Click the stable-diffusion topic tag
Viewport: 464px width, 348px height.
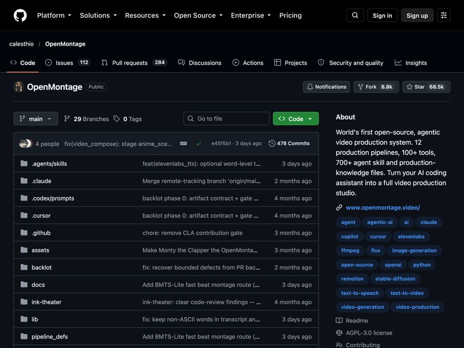[395, 279]
